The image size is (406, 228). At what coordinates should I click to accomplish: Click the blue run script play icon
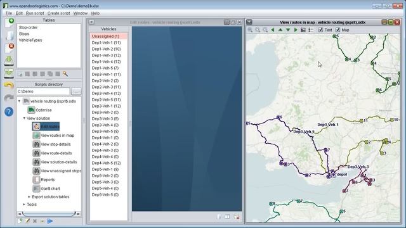(x=50, y=221)
